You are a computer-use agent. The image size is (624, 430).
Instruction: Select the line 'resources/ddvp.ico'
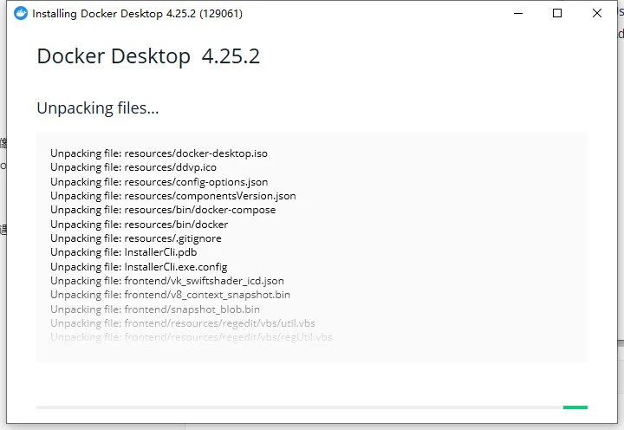coord(133,167)
